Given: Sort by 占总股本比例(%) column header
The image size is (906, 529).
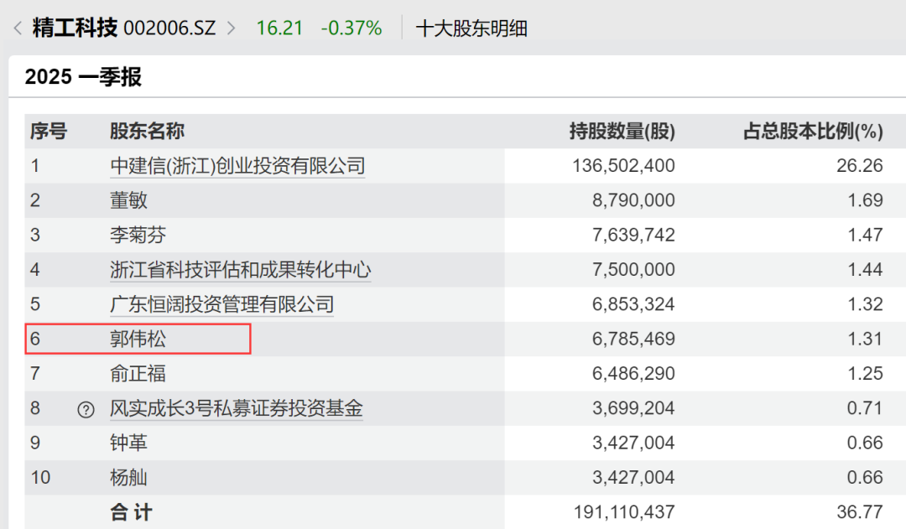Looking at the screenshot, I should pos(813,132).
